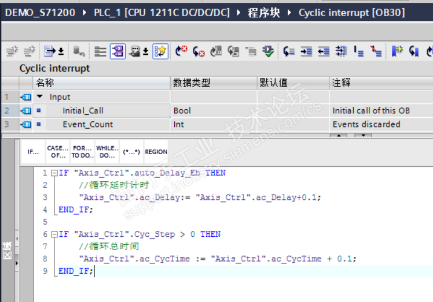Click the 数据类型 column header
The image size is (433, 302).
click(214, 83)
